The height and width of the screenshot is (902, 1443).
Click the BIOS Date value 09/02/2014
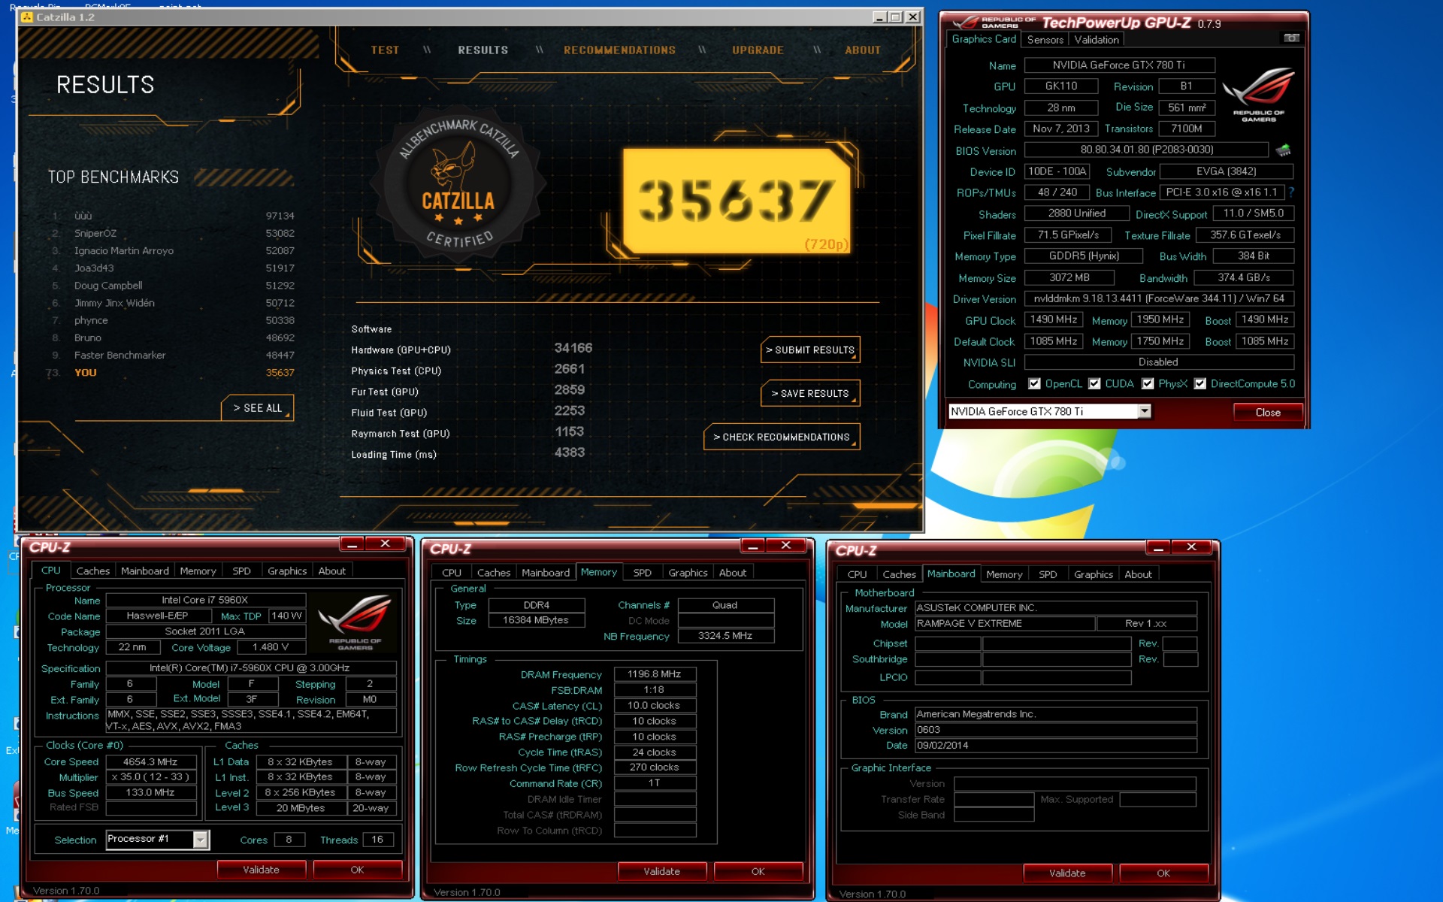[1056, 746]
